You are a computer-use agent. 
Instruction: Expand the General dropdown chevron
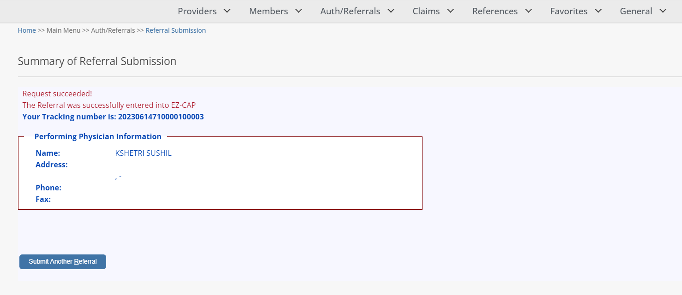pyautogui.click(x=663, y=11)
